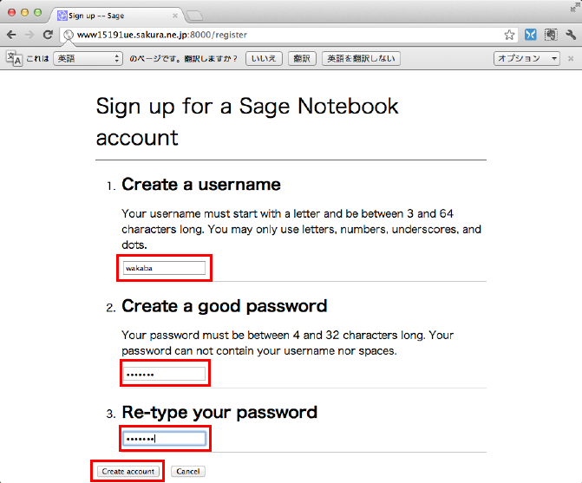Bookmark this page with the star icon
This screenshot has height=483, width=582.
click(x=510, y=35)
